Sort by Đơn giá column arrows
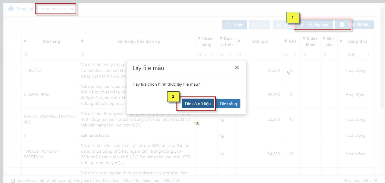This screenshot has height=183, width=385. tap(239, 41)
